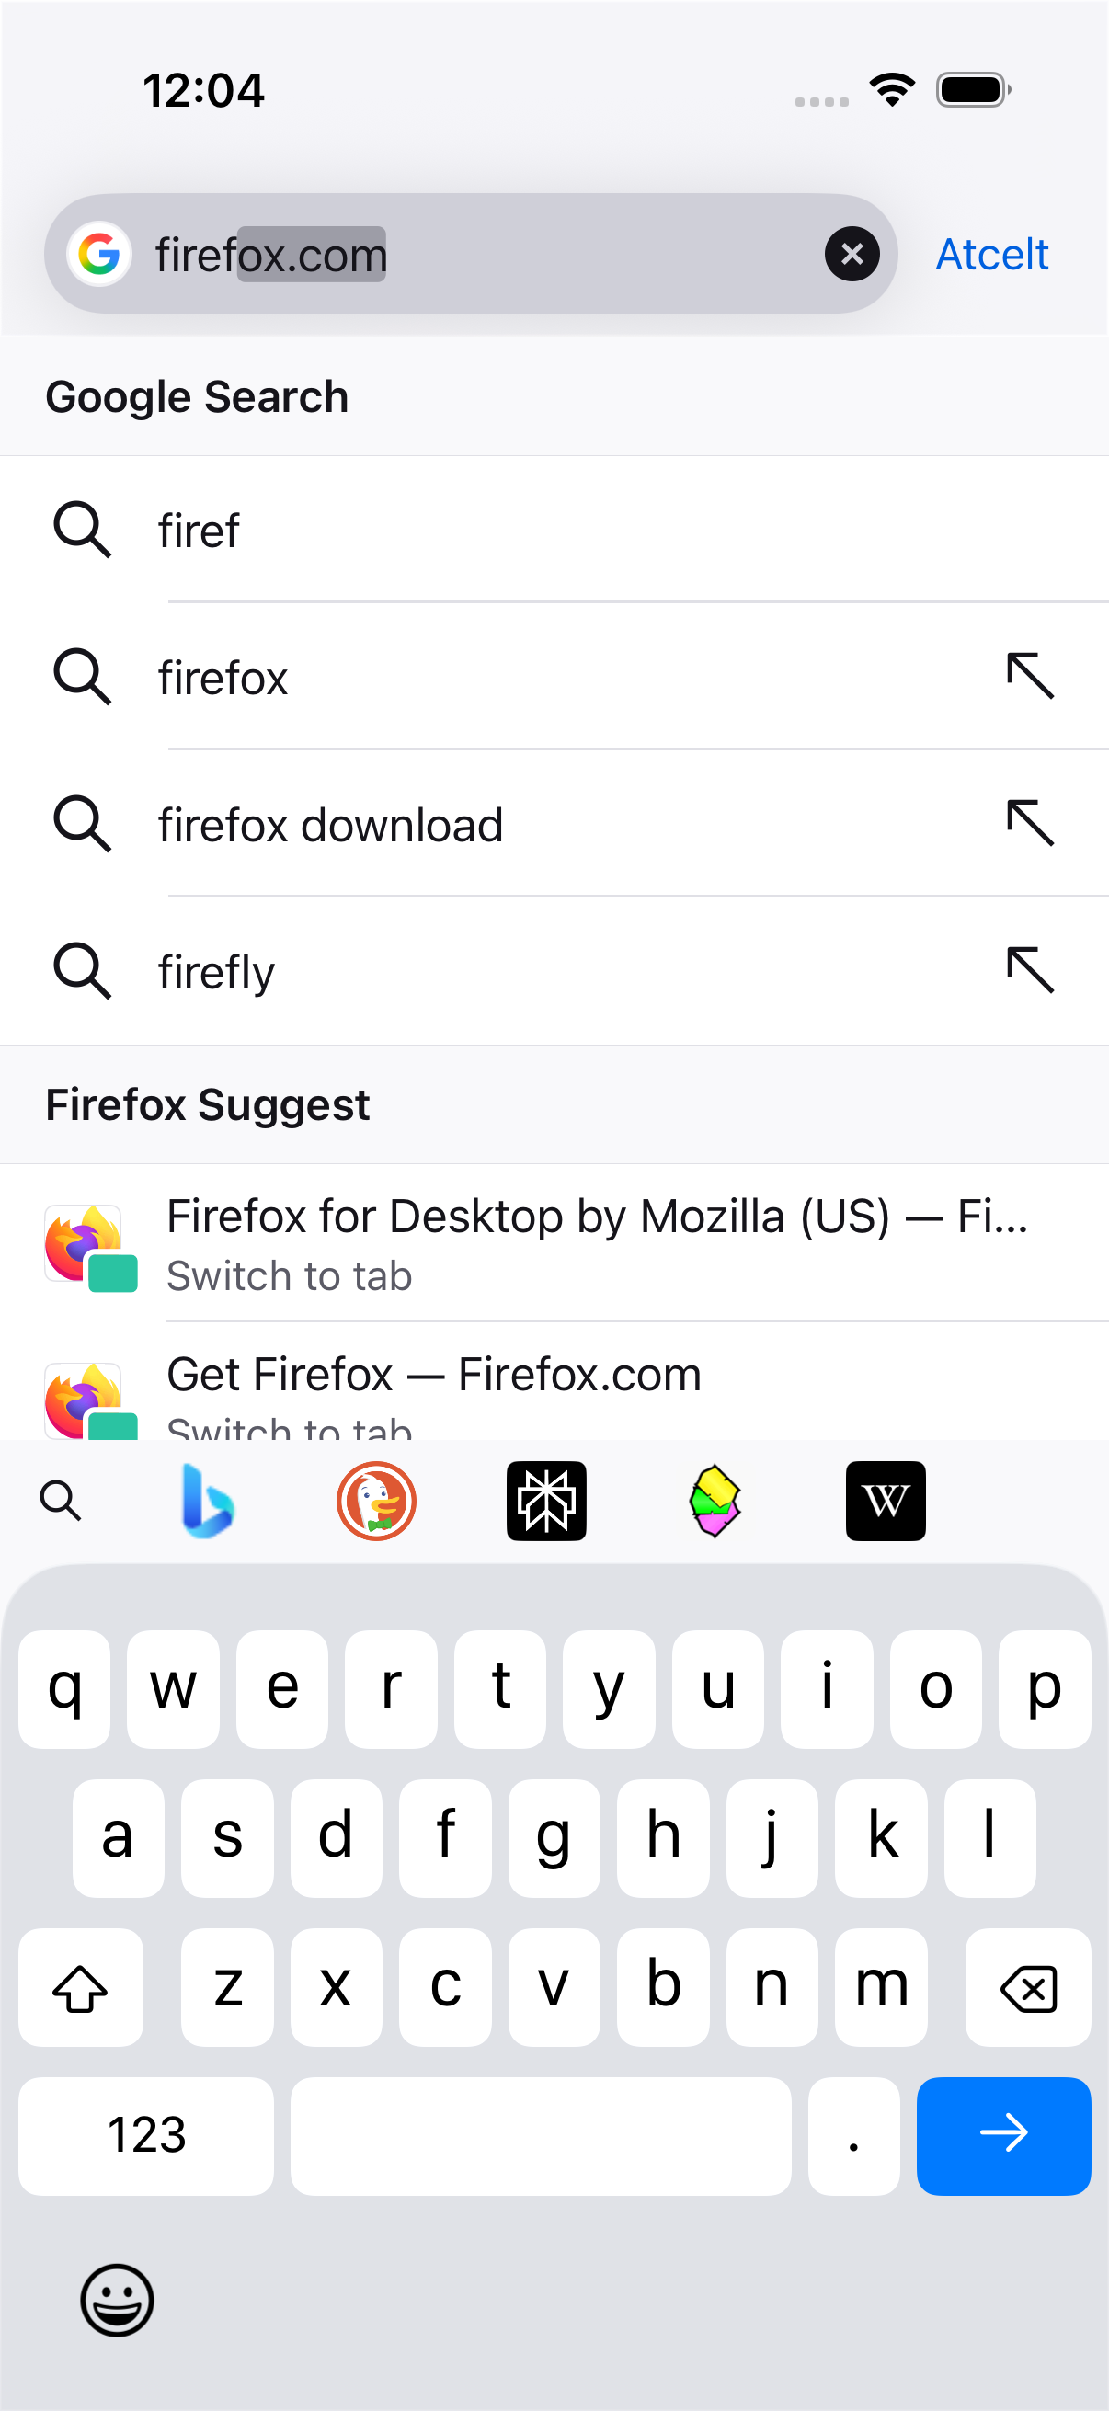This screenshot has height=2411, width=1109.
Task: Choose the Perplexity search engine icon
Action: [x=545, y=1501]
